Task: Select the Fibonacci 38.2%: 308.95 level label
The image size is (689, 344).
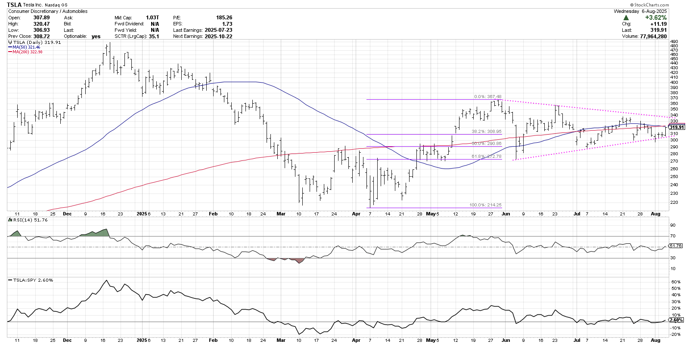Action: (486, 132)
